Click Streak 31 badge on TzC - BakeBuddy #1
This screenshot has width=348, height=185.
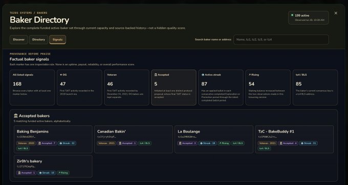(x=308, y=143)
